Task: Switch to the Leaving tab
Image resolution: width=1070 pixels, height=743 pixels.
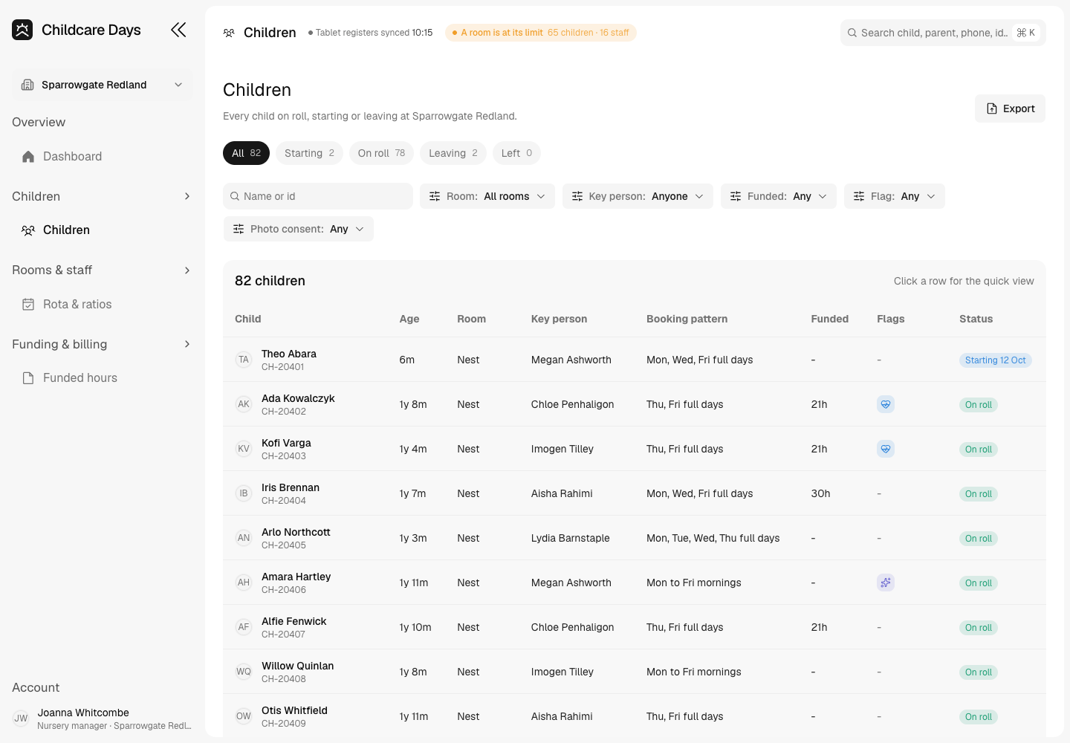Action: click(453, 153)
